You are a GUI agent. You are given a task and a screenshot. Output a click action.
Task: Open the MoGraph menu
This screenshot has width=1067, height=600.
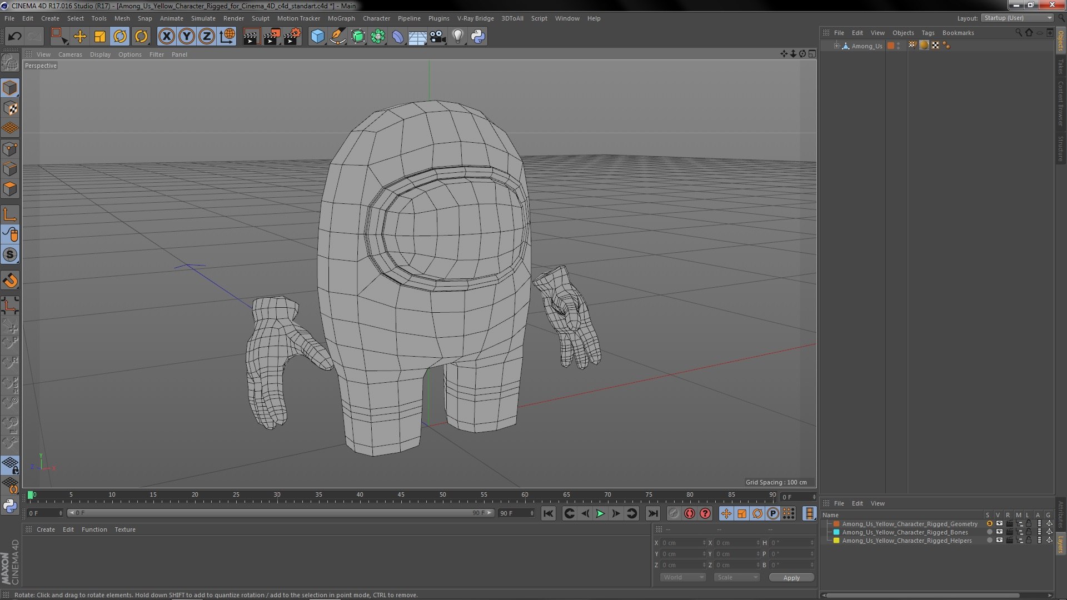click(x=341, y=18)
